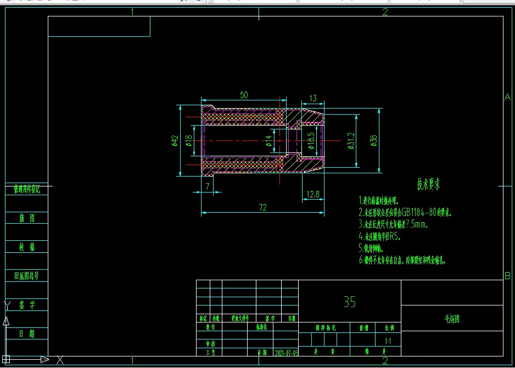Select the 重量 weight label

pyautogui.click(x=363, y=327)
